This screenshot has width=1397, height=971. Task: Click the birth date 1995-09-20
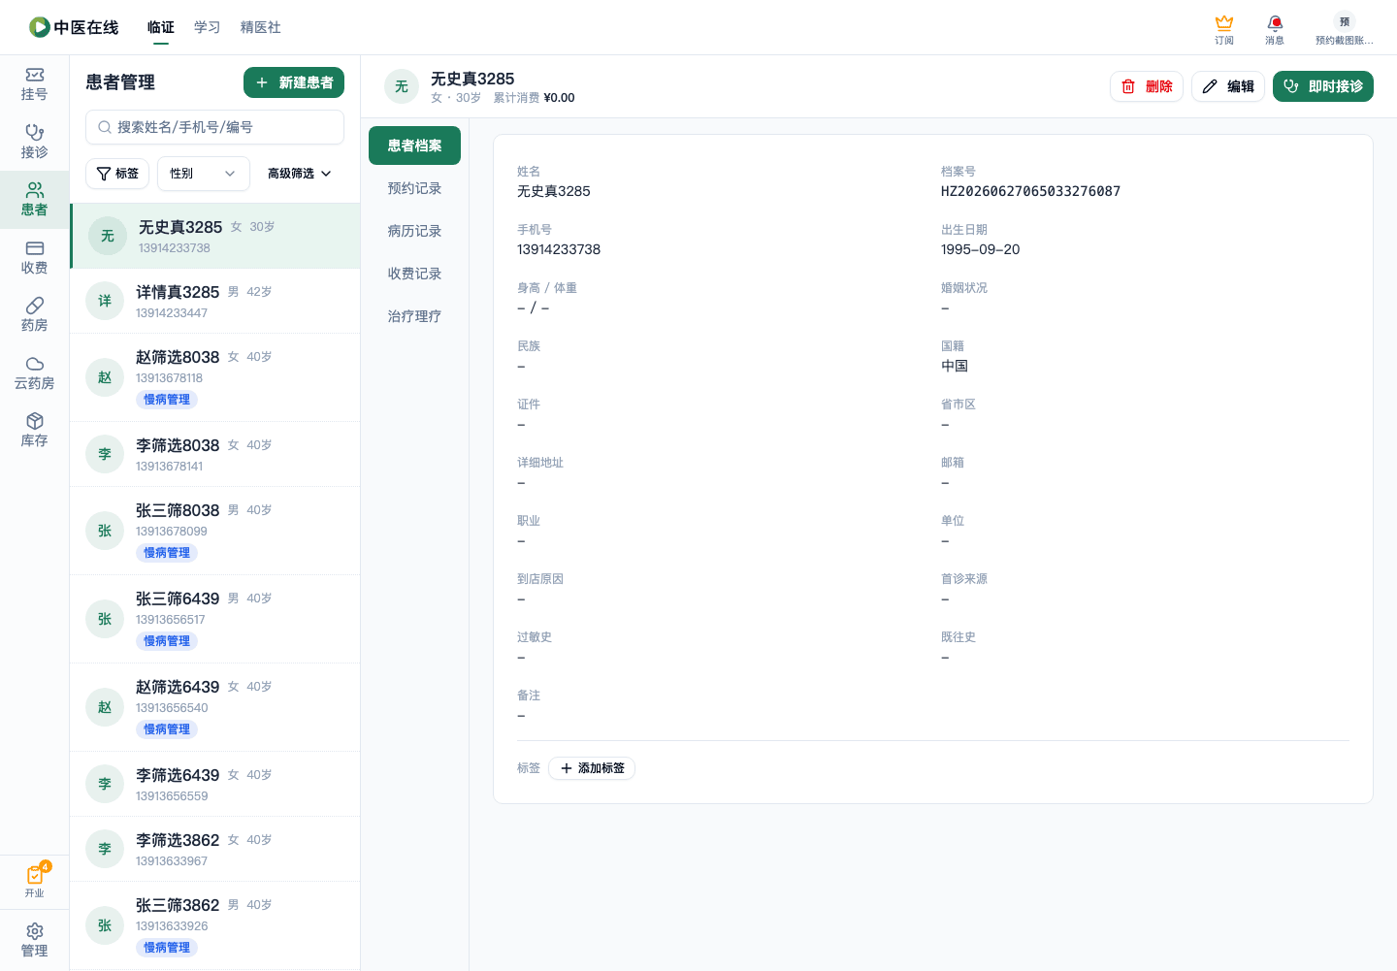coord(980,249)
